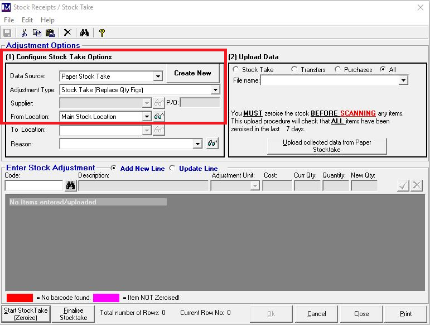
Task: Click the X cancel line icon beside checkmark
Action: click(417, 185)
